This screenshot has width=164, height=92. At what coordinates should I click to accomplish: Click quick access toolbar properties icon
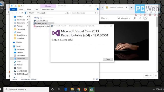click(16, 6)
